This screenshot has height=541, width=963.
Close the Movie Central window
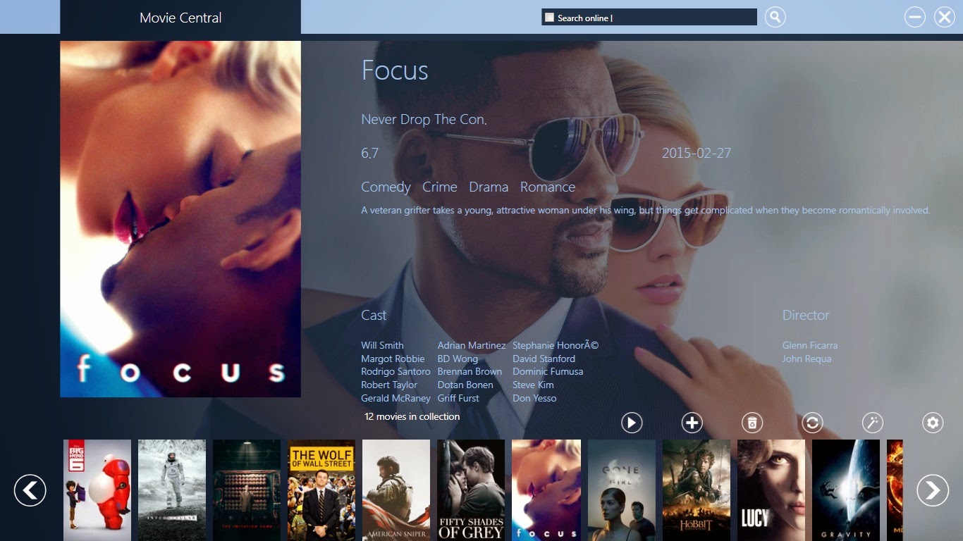(x=945, y=17)
